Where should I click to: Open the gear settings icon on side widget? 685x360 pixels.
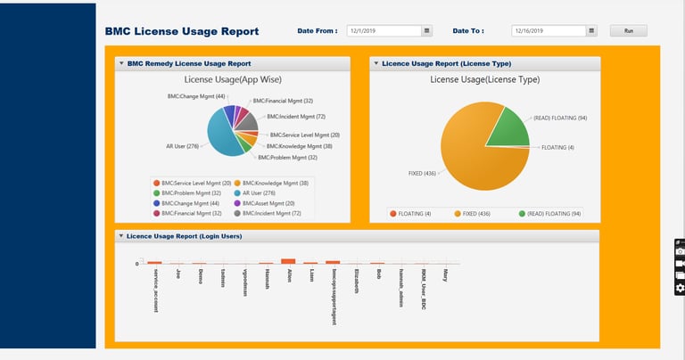point(680,288)
